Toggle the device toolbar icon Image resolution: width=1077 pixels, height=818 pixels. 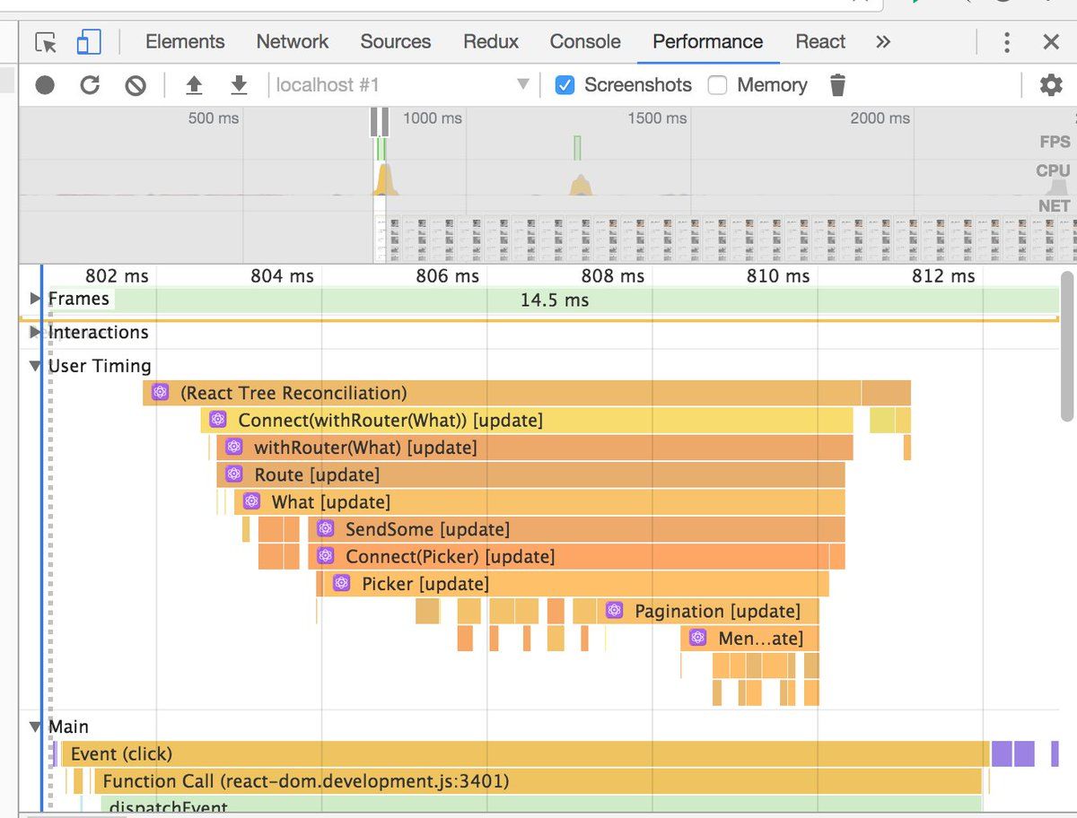click(88, 42)
